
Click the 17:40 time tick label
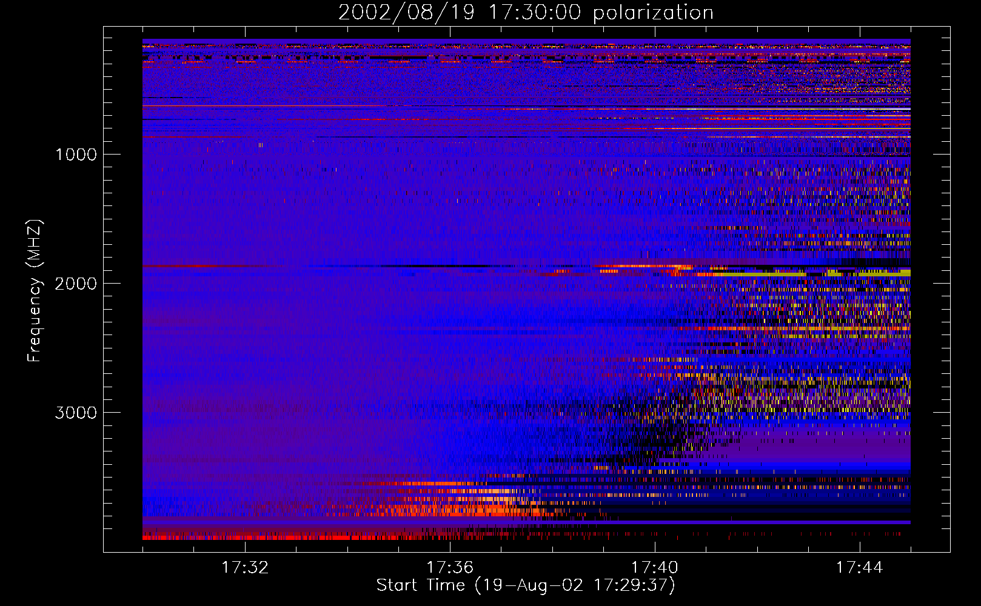(x=655, y=568)
